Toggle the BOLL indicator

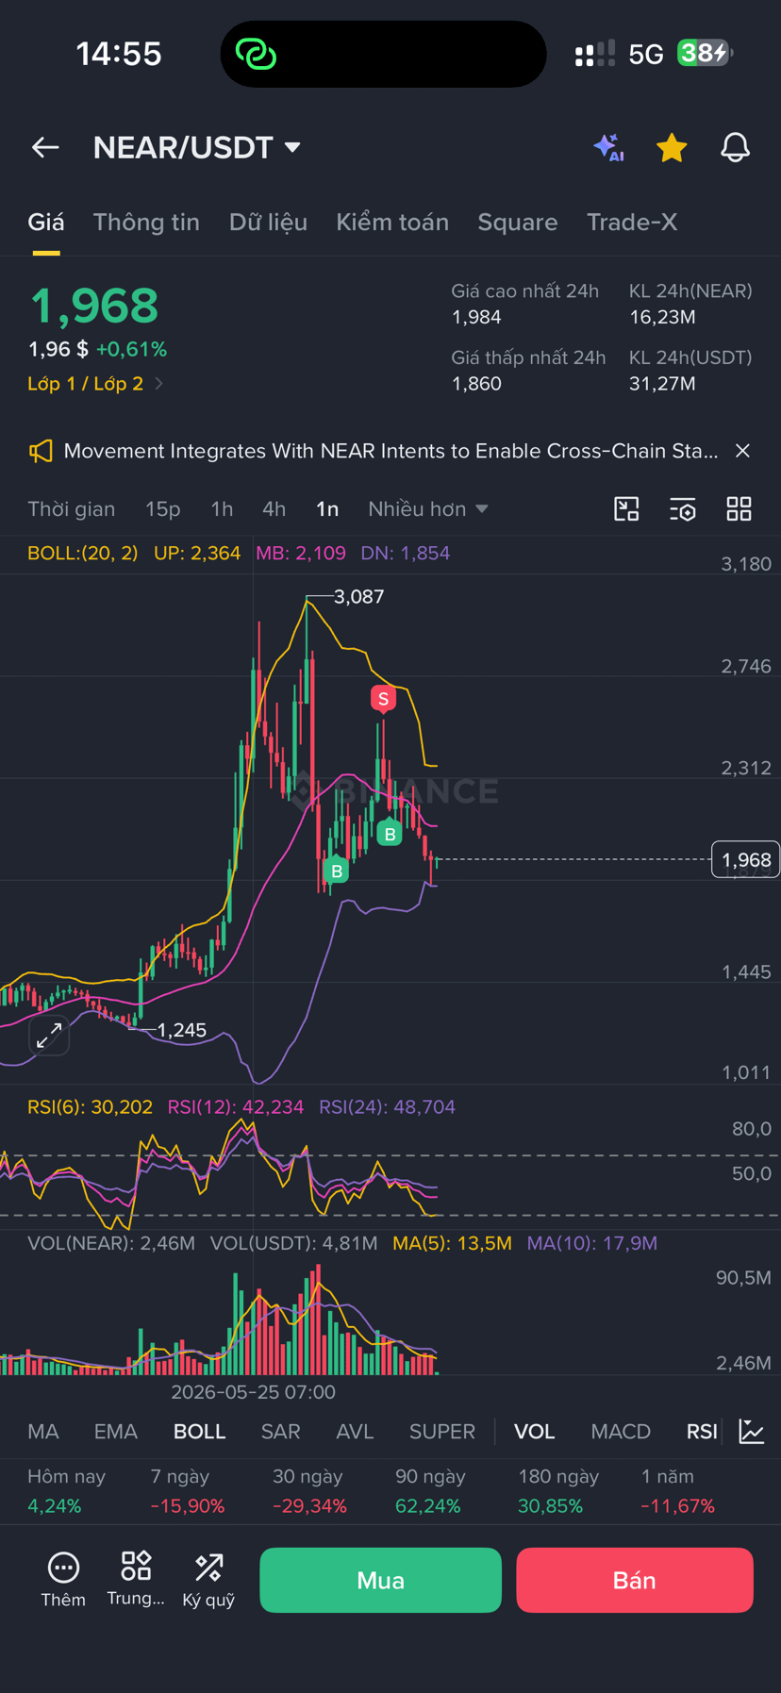(199, 1432)
